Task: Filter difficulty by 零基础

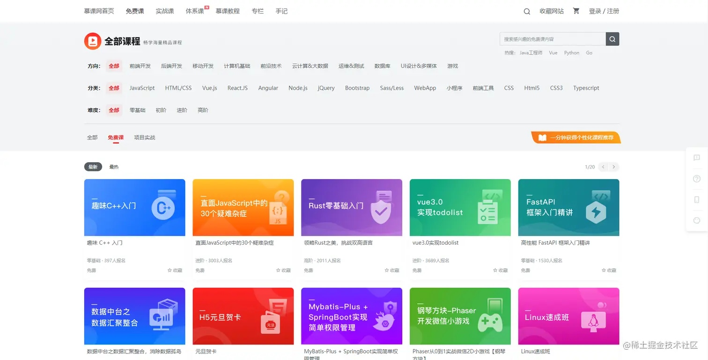Action: [x=138, y=110]
